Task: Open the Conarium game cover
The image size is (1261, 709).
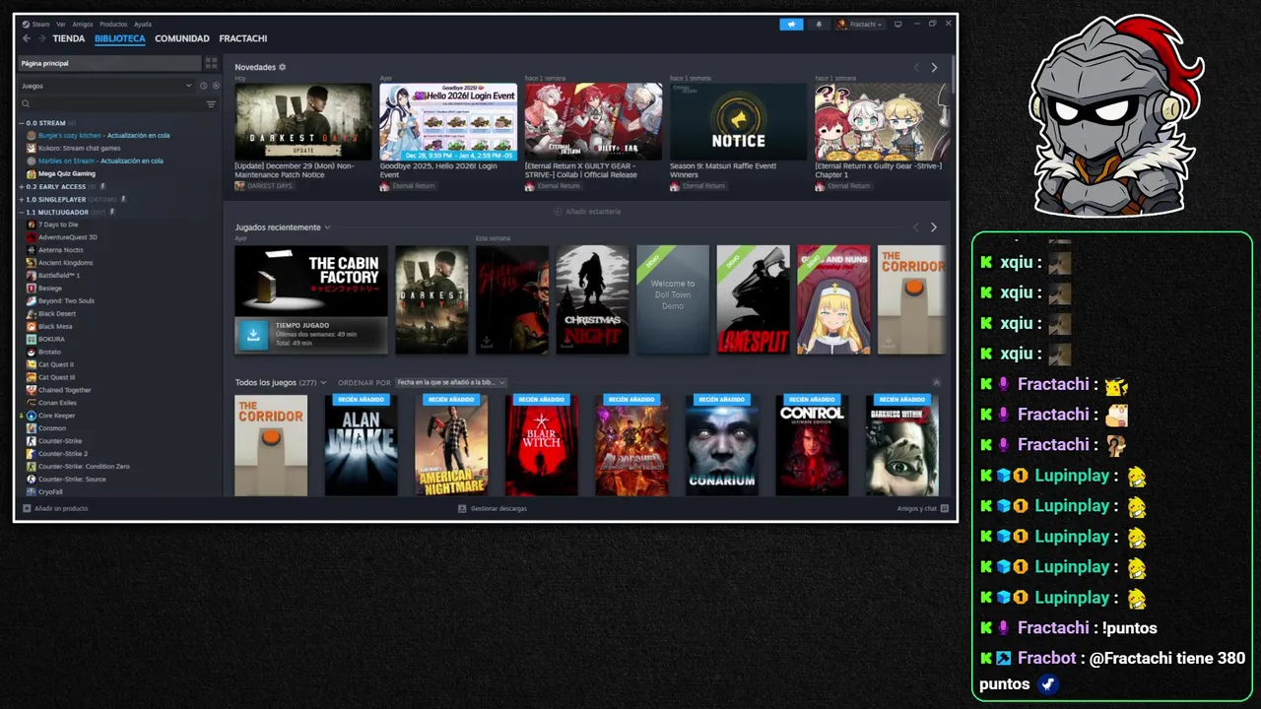Action: 722,445
